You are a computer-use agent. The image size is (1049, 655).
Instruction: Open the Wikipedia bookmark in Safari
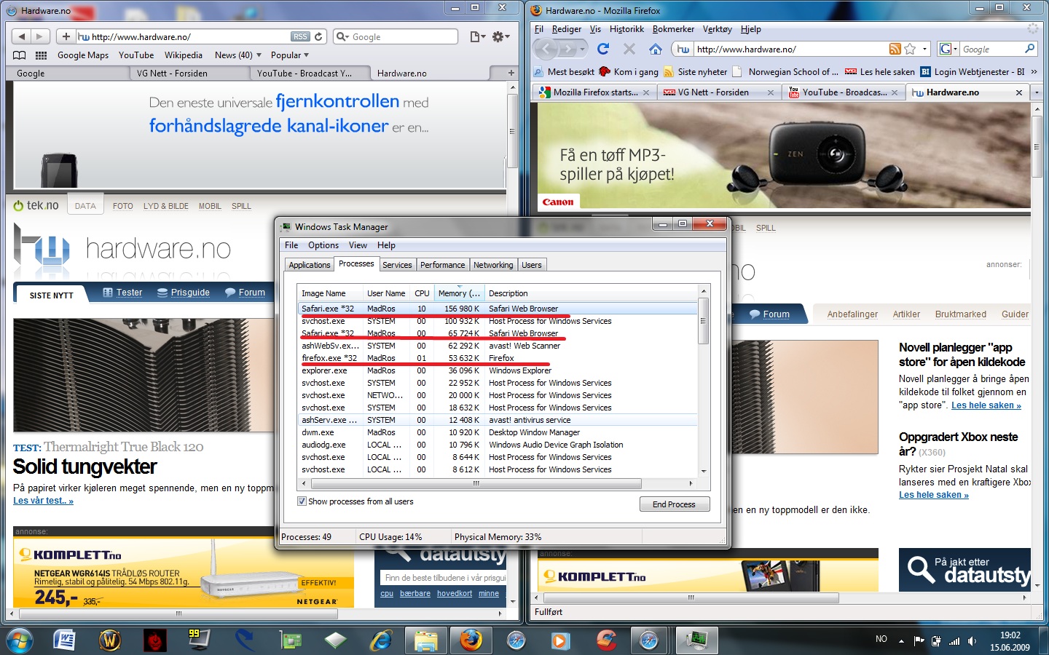[x=184, y=55]
